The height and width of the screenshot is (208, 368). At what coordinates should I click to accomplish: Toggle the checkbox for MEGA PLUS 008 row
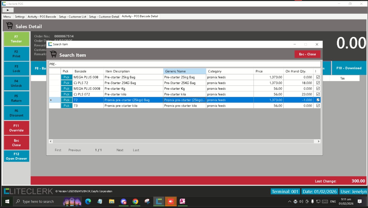tap(318, 77)
